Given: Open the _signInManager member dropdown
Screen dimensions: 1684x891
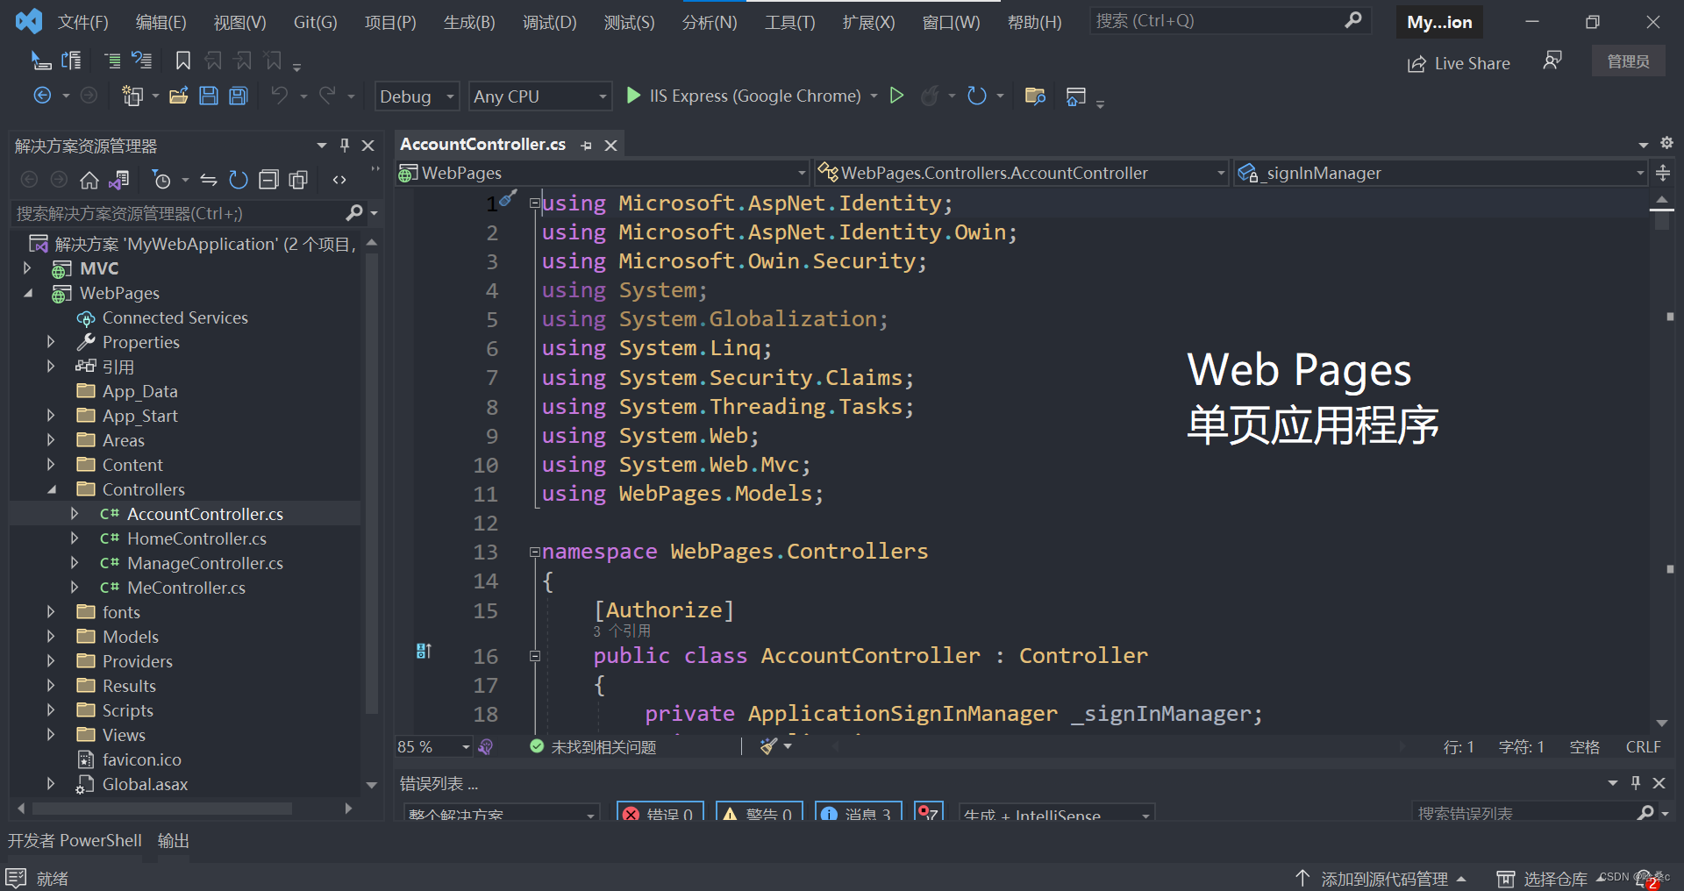Looking at the screenshot, I should click(1440, 173).
